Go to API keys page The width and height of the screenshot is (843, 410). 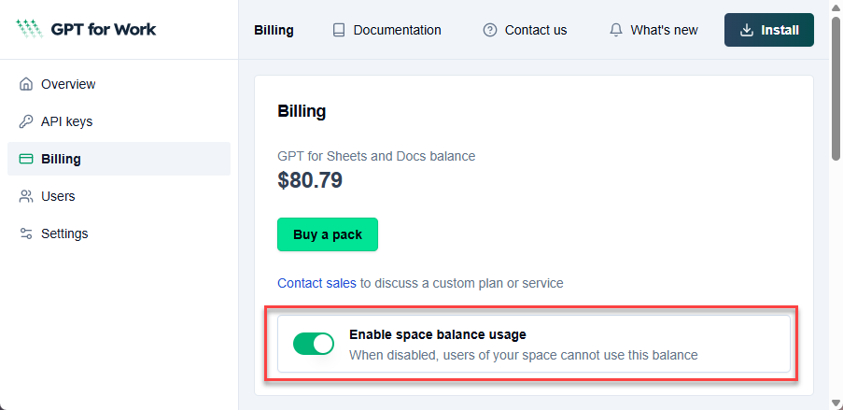(66, 121)
